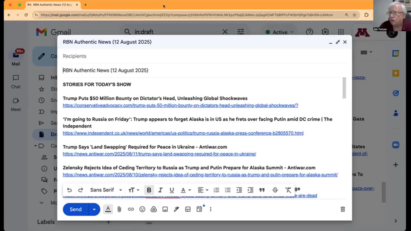The width and height of the screenshot is (411, 231).
Task: Toggle italic formatting
Action: [160, 190]
